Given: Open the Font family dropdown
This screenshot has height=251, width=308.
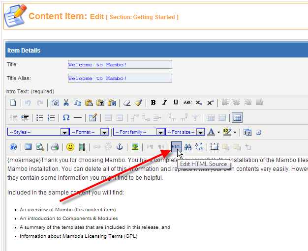Looking at the screenshot, I should pyautogui.click(x=160, y=132).
